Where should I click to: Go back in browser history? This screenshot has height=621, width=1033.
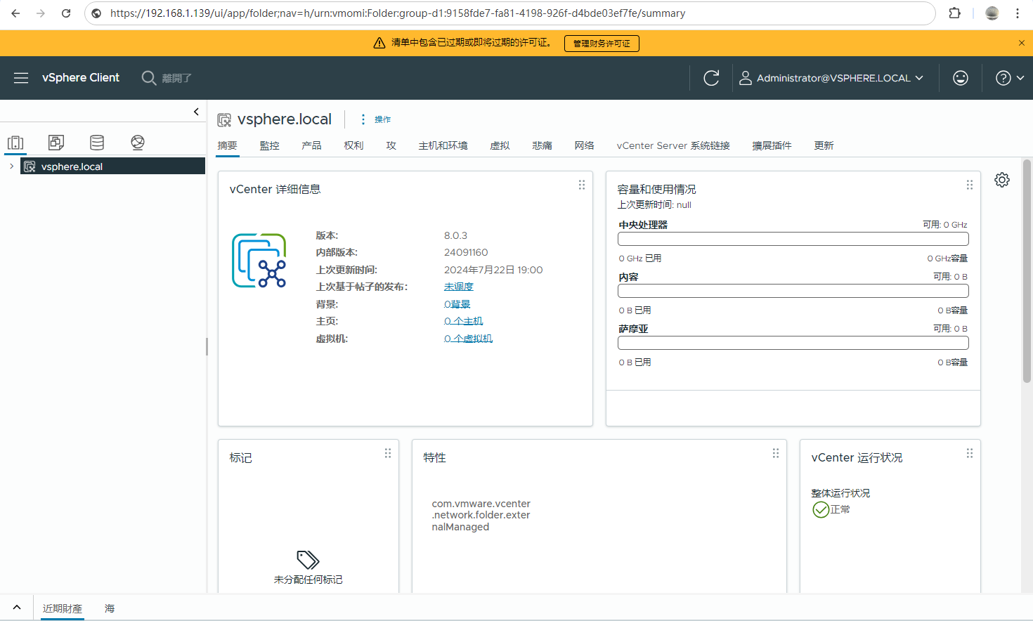click(15, 13)
